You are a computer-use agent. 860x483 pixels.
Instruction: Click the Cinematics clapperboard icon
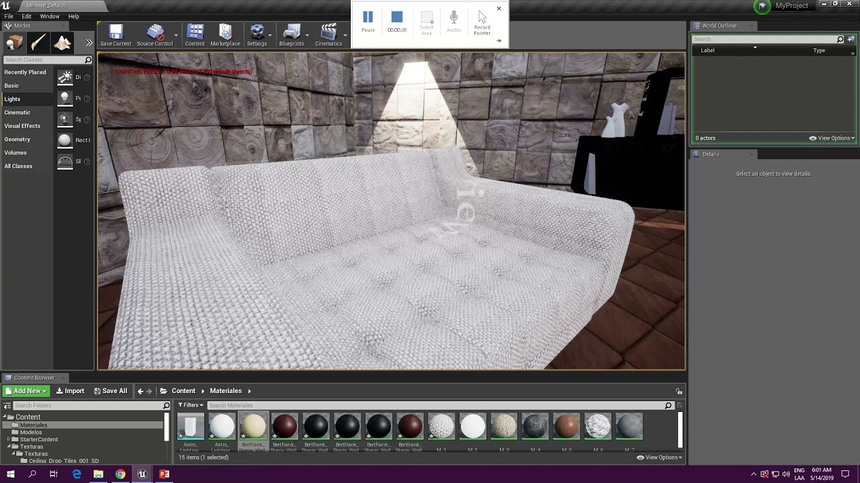click(x=329, y=36)
